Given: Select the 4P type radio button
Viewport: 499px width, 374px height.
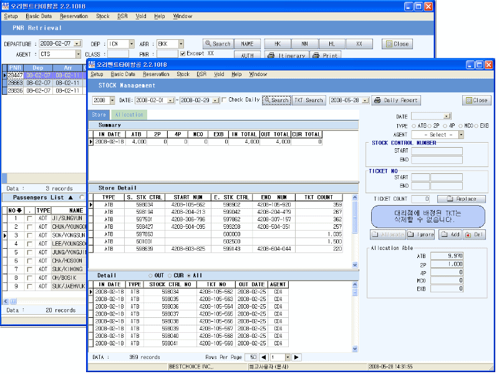Looking at the screenshot, I should coord(445,126).
